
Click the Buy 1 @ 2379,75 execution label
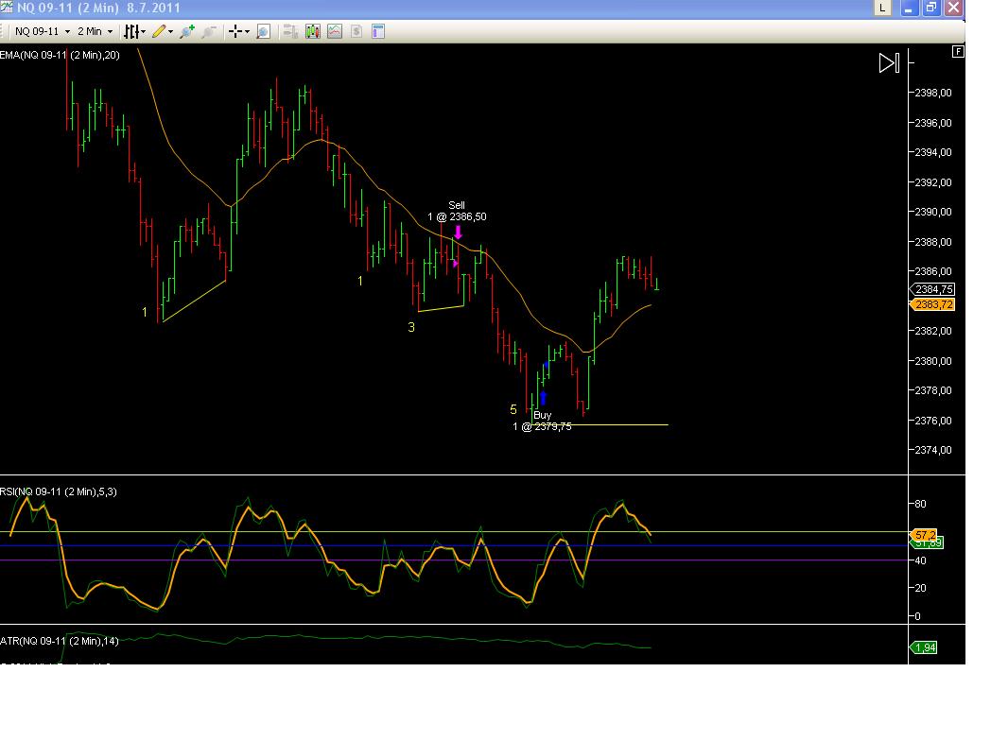click(x=542, y=421)
